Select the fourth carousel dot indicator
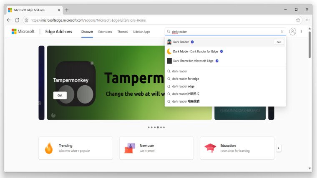This screenshot has width=317, height=178. point(158,127)
